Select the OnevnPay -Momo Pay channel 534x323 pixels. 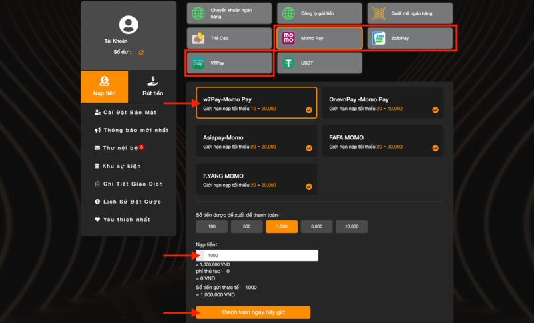coord(382,103)
